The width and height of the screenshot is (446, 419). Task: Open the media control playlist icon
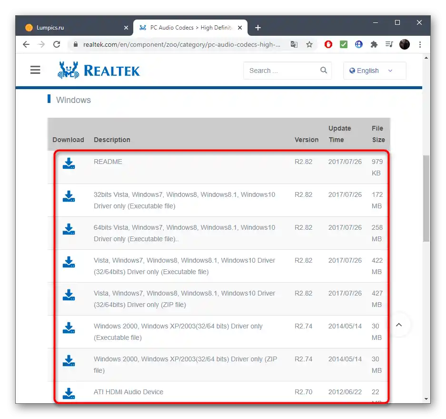coord(389,44)
